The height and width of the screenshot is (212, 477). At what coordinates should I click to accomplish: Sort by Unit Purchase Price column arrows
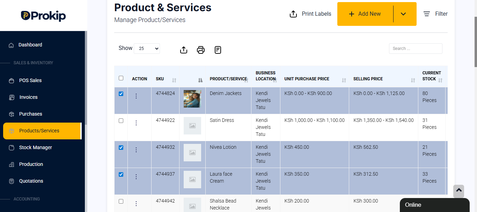tap(344, 80)
